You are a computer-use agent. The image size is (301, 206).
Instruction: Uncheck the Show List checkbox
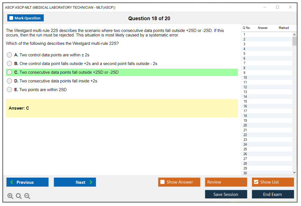click(x=256, y=182)
